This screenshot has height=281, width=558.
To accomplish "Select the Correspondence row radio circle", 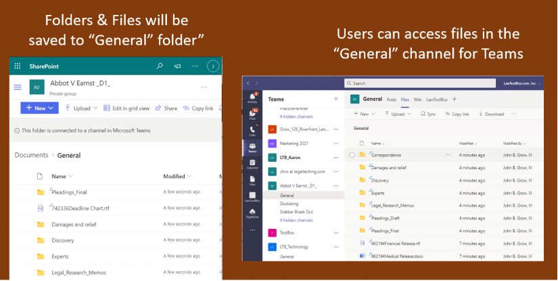I will click(x=352, y=155).
